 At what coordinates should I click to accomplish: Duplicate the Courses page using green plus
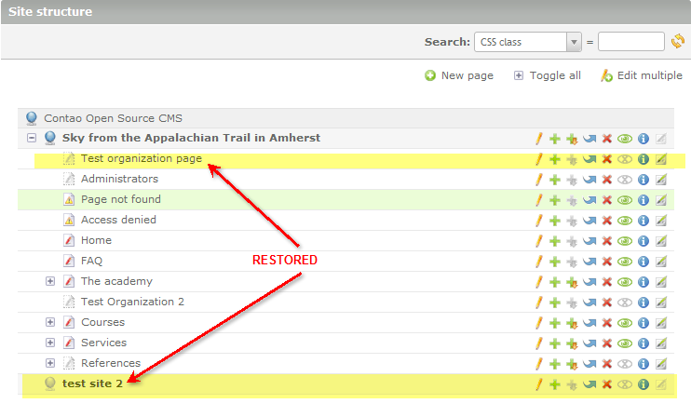(x=555, y=322)
